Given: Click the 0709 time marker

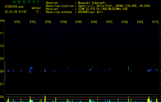Looking at the screenshot, I should pos(140,22).
